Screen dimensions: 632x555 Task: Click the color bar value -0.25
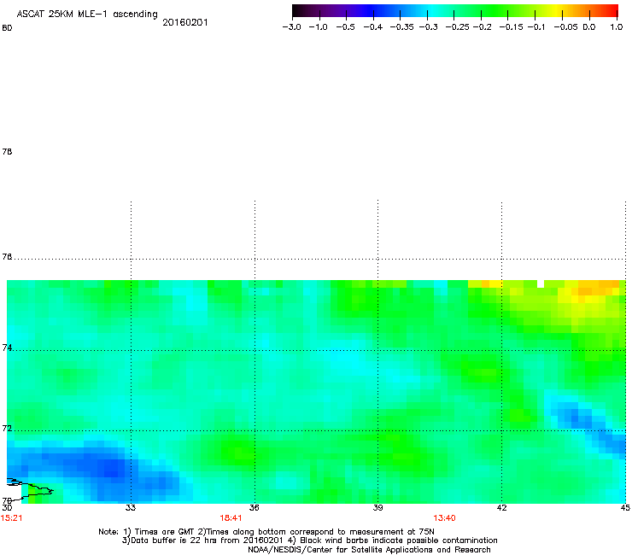click(457, 27)
